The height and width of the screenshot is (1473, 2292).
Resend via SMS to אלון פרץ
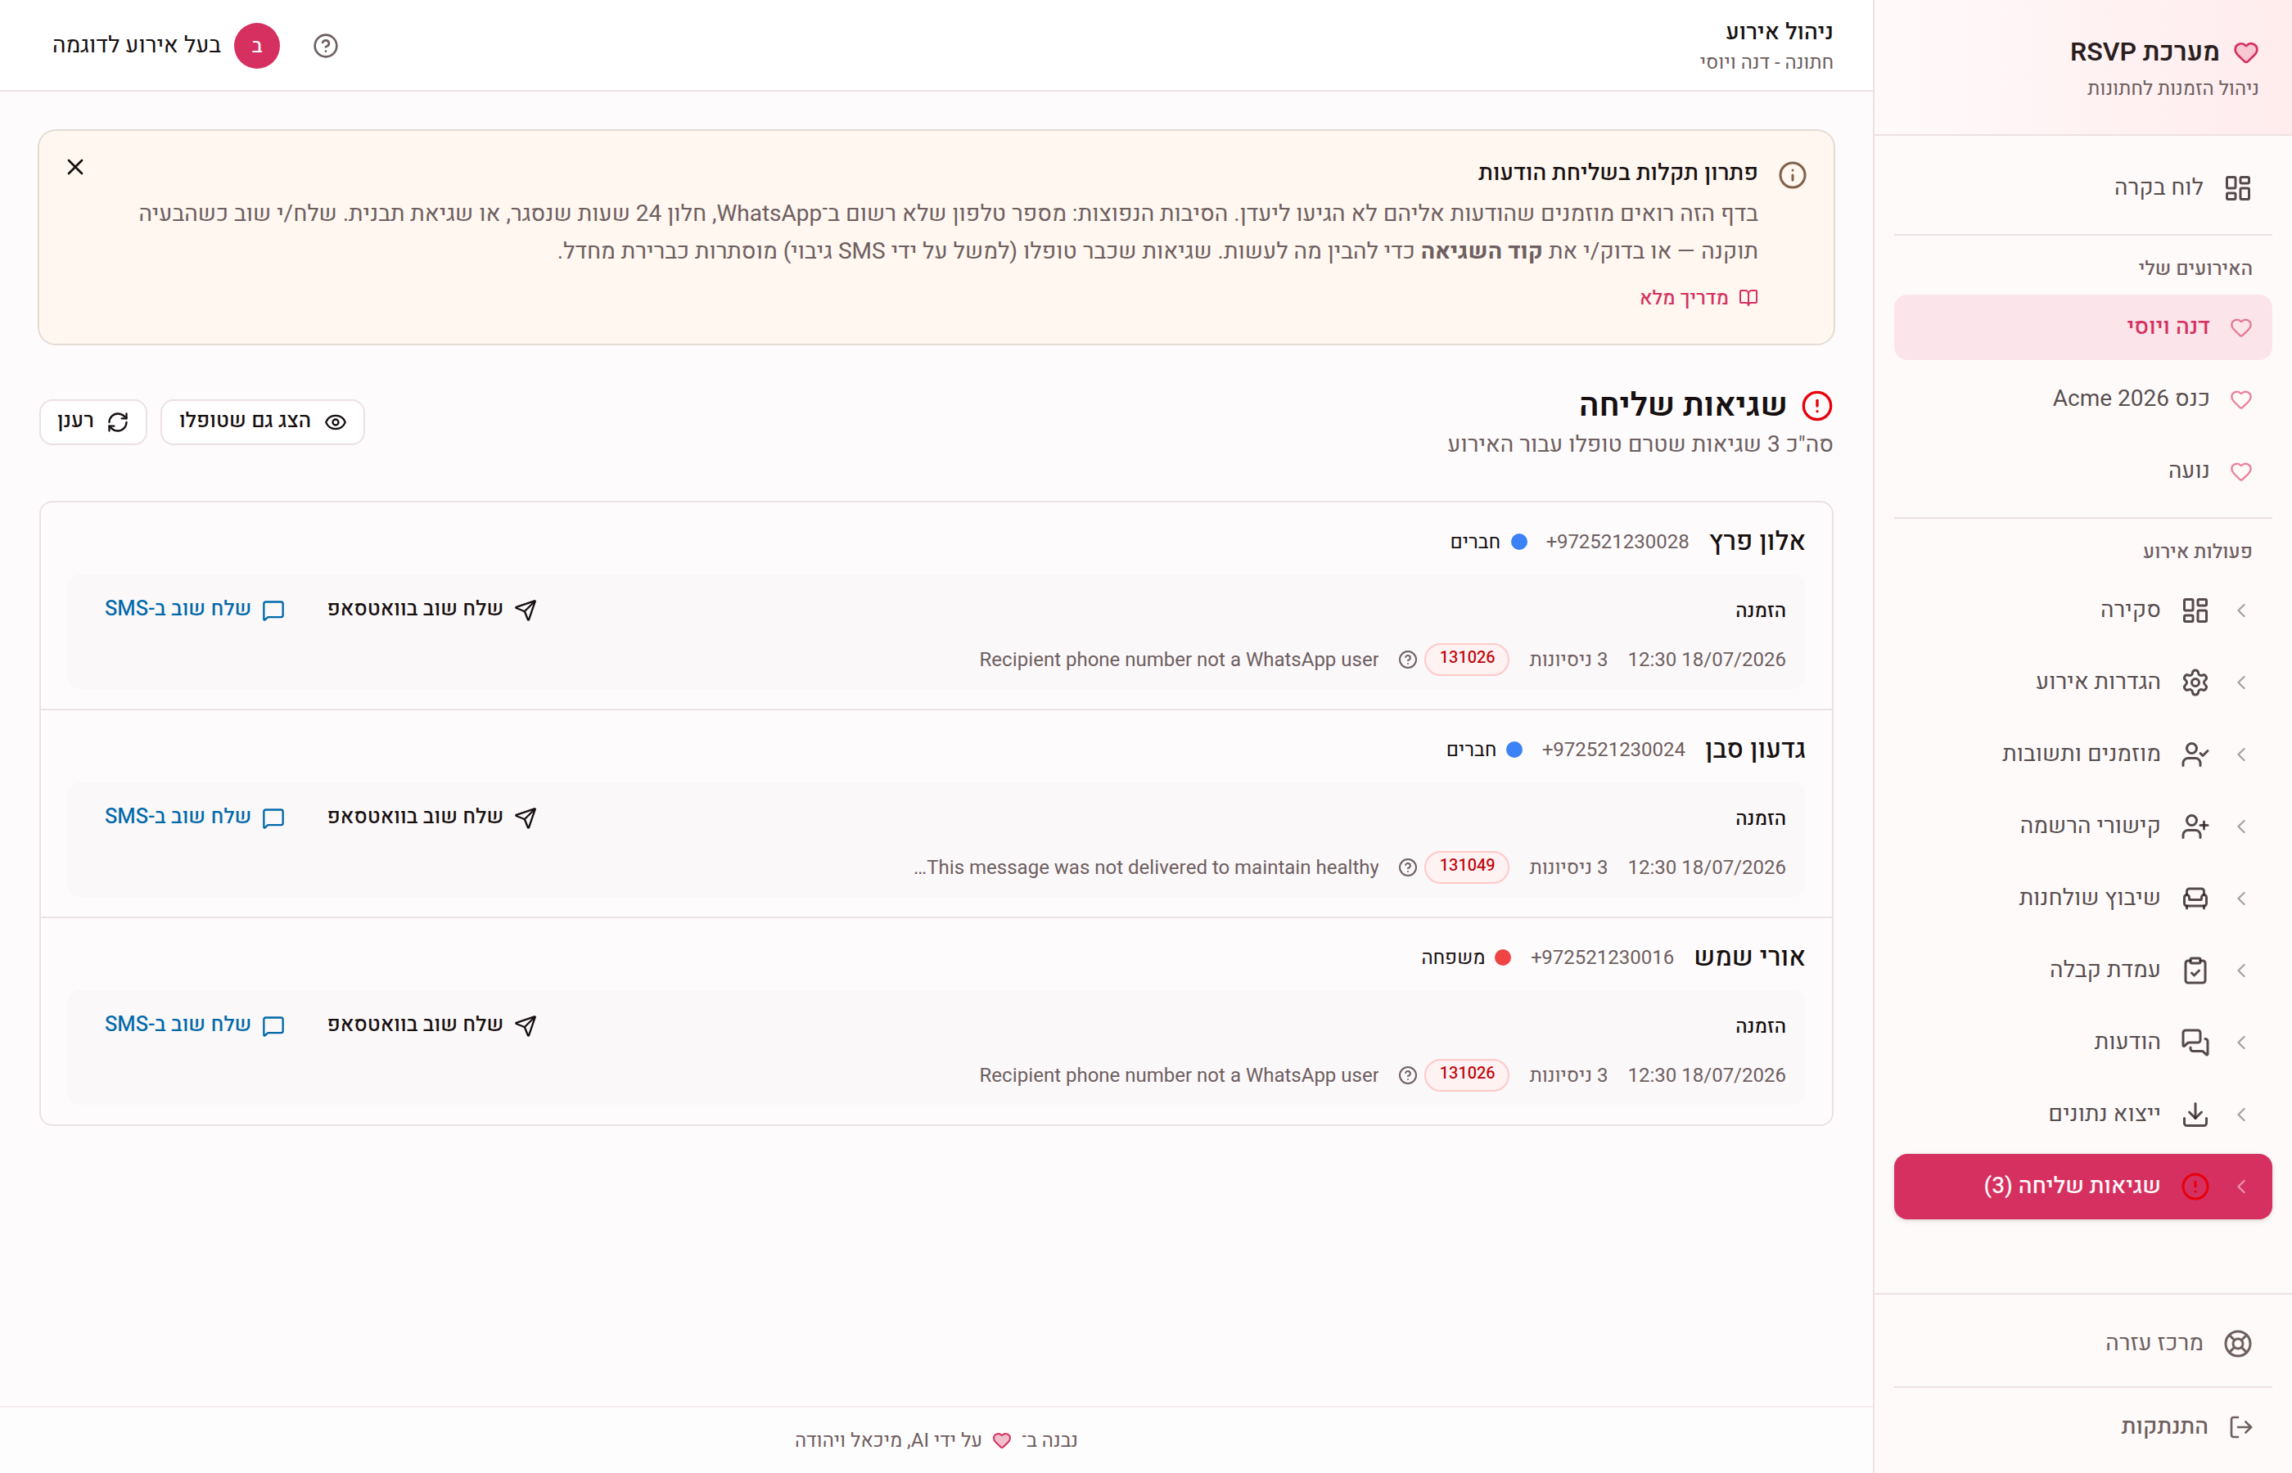click(x=194, y=610)
